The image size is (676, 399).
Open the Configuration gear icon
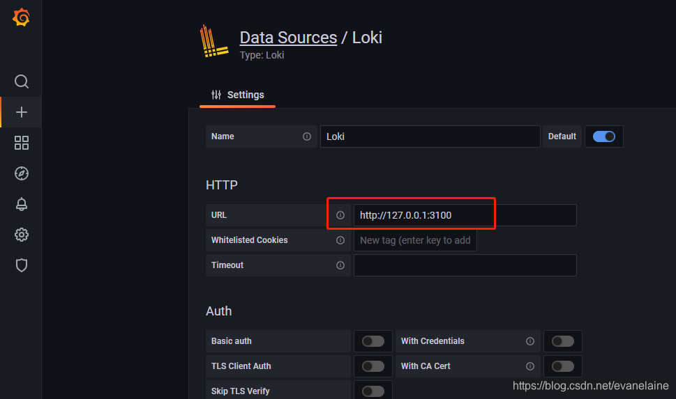tap(21, 235)
